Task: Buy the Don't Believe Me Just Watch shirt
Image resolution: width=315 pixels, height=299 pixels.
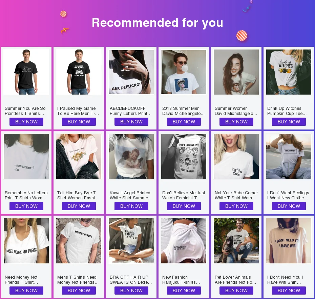Action: pyautogui.click(x=184, y=206)
